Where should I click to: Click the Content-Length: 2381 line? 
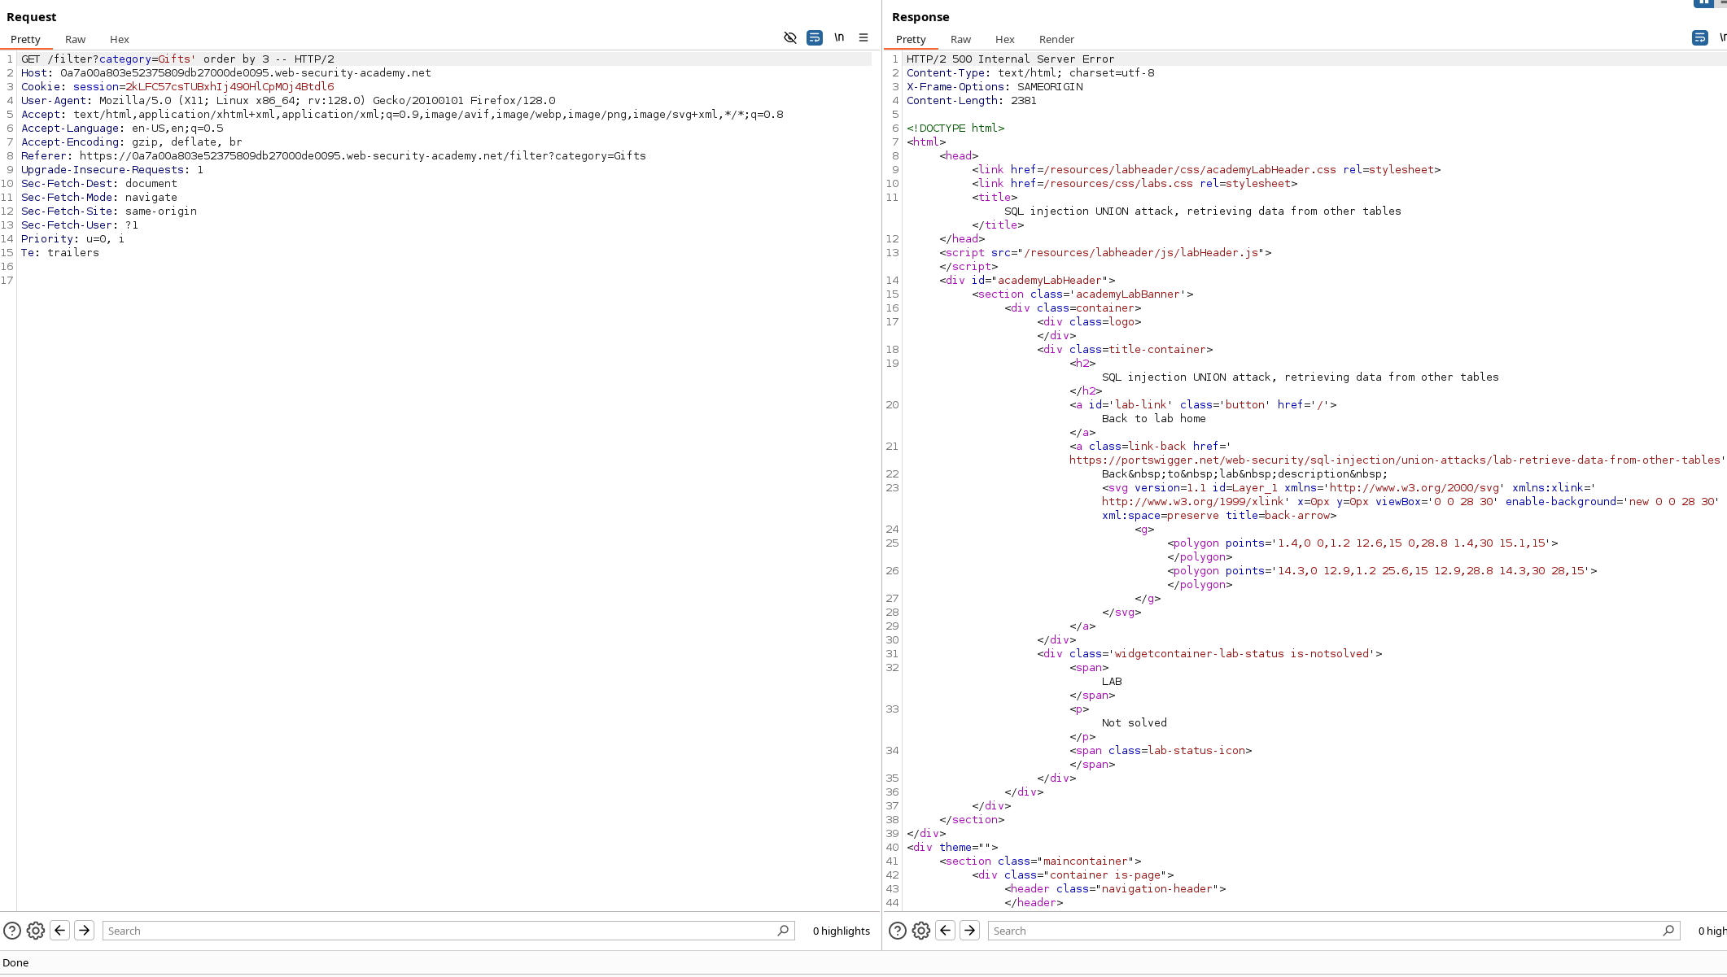(x=972, y=101)
